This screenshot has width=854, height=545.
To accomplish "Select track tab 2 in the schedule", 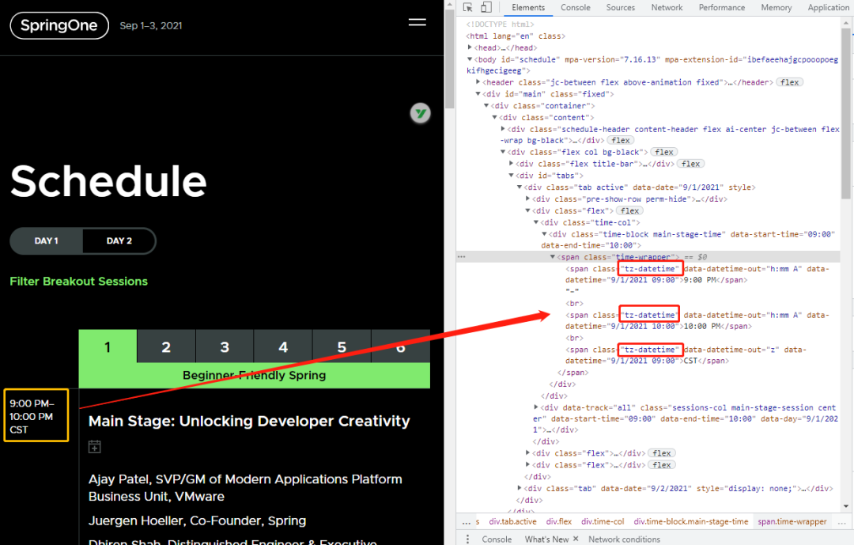I will pos(166,346).
